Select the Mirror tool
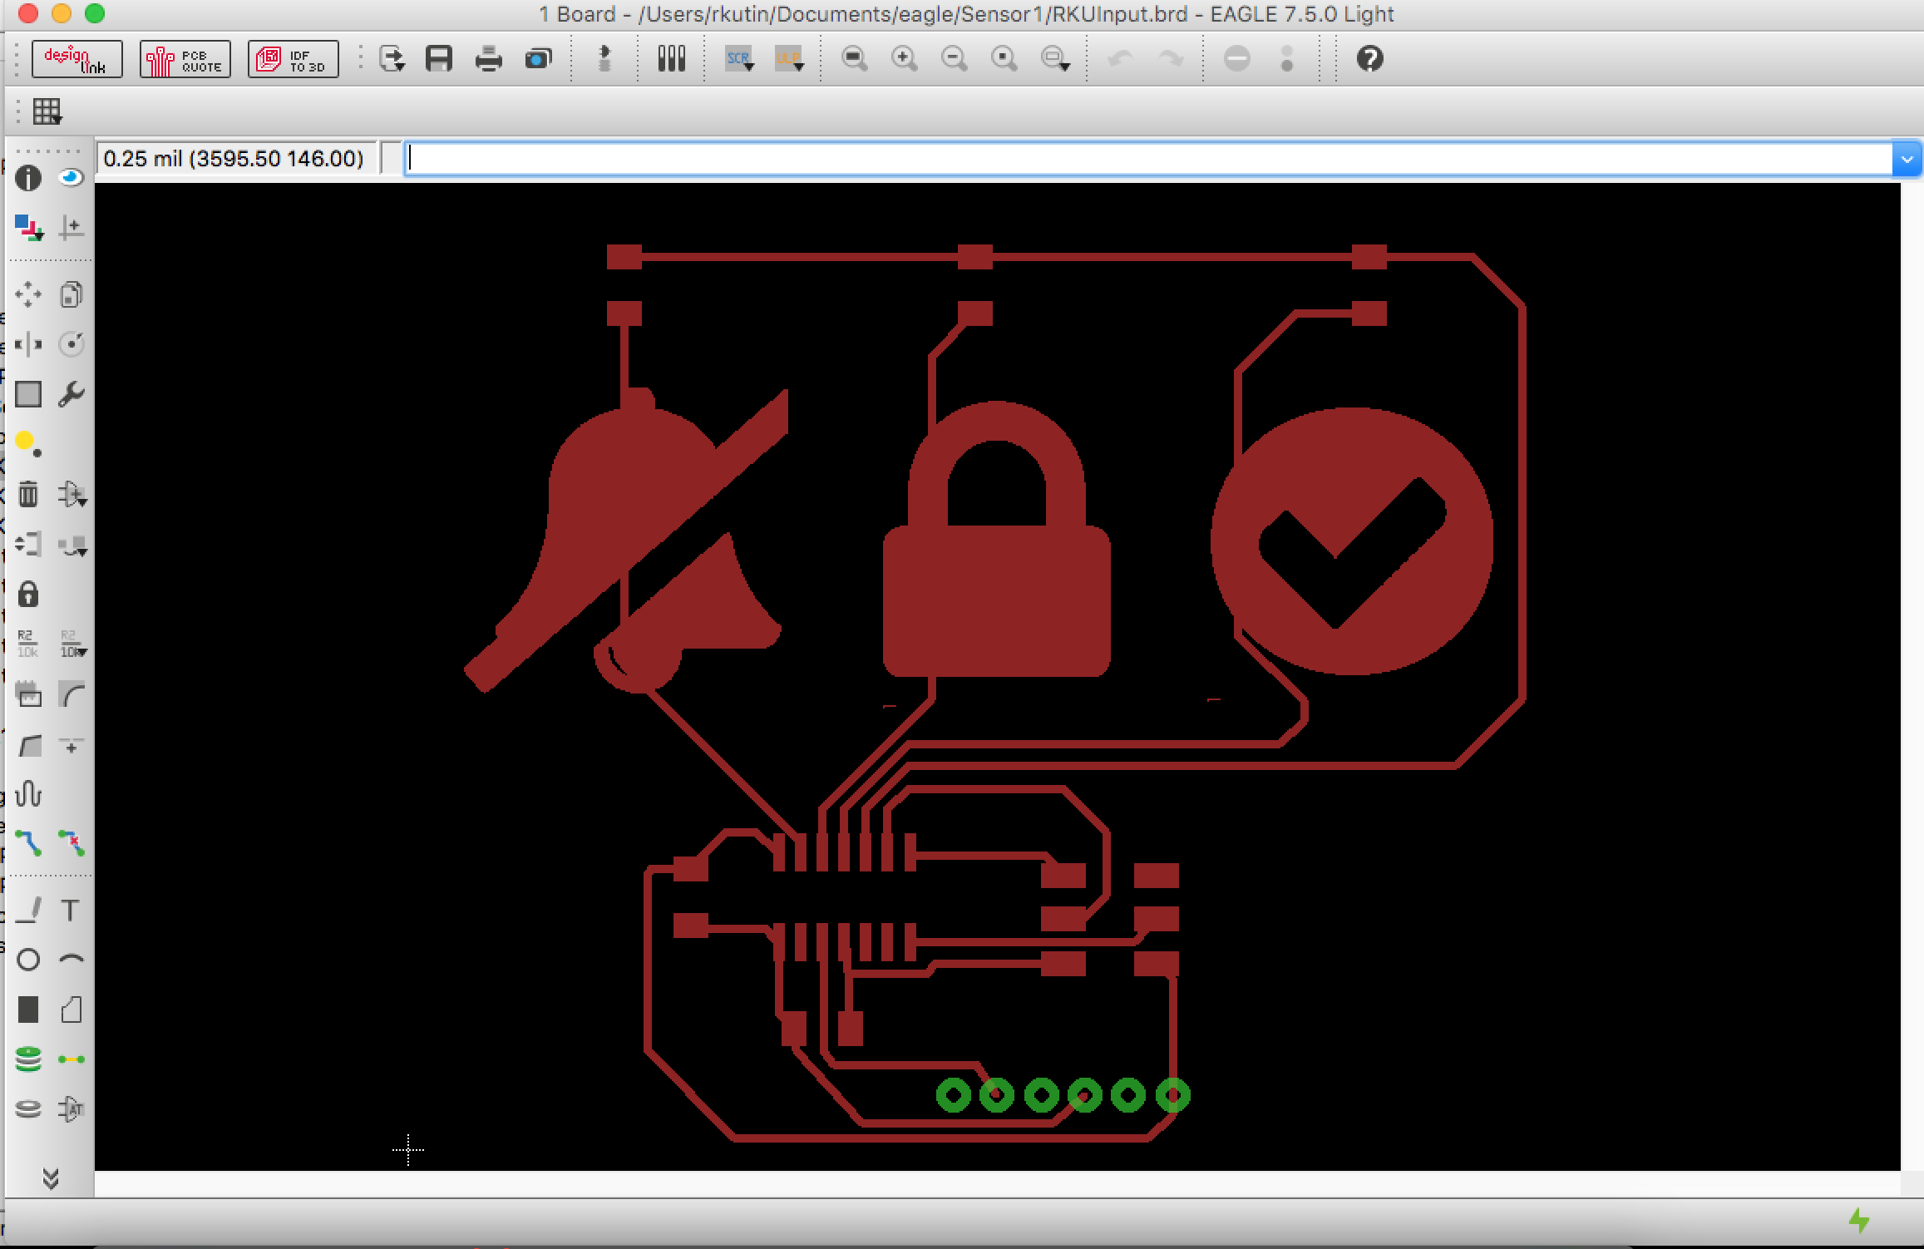Screen dimensions: 1924x1249 [x=28, y=344]
